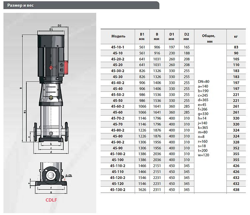The height and width of the screenshot is (215, 250).
Task: Click the D1 dimension label above motor
Action: (x=51, y=29)
